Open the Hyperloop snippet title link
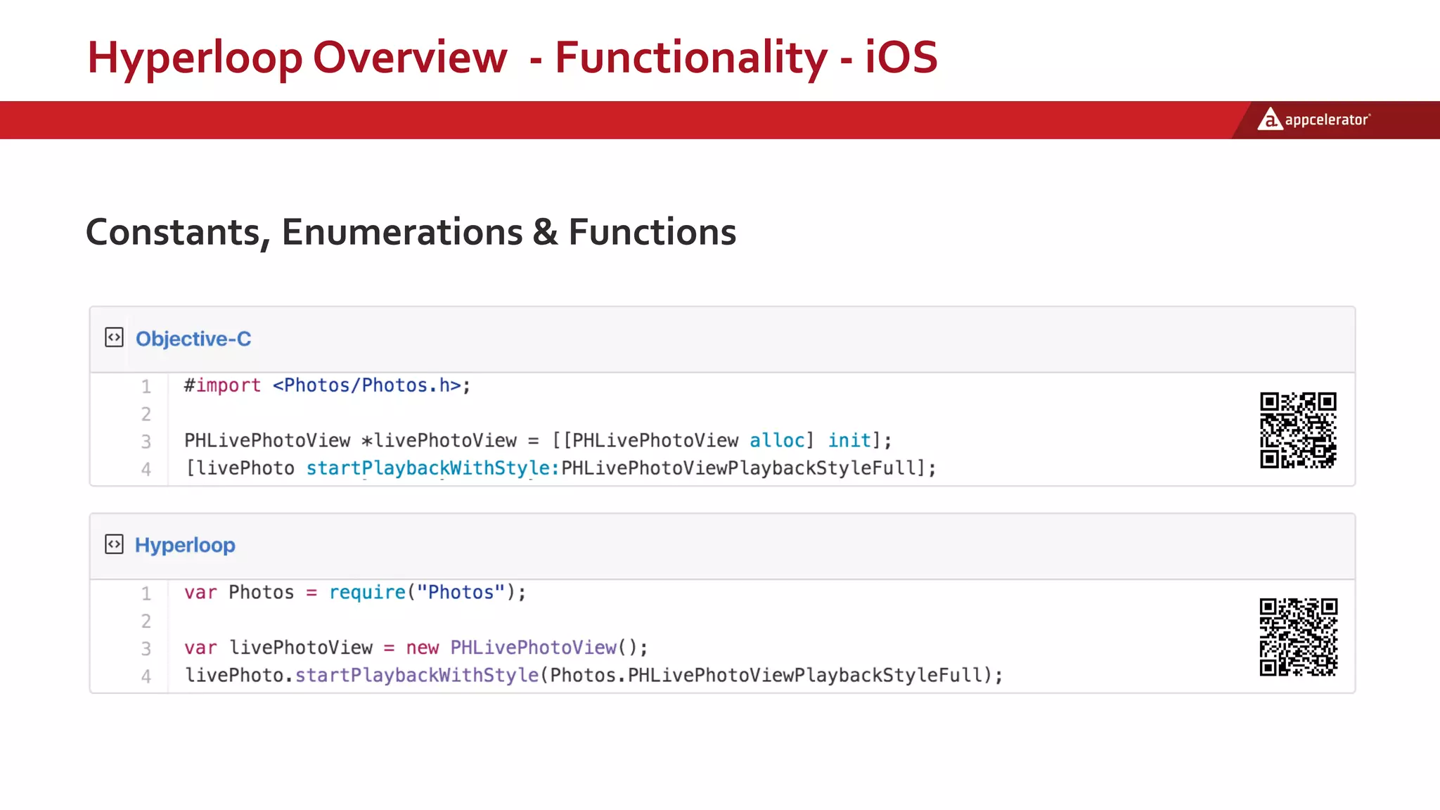Image resolution: width=1440 pixels, height=810 pixels. click(x=185, y=546)
